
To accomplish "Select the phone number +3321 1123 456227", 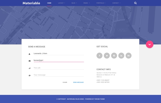I will coord(103,80).
